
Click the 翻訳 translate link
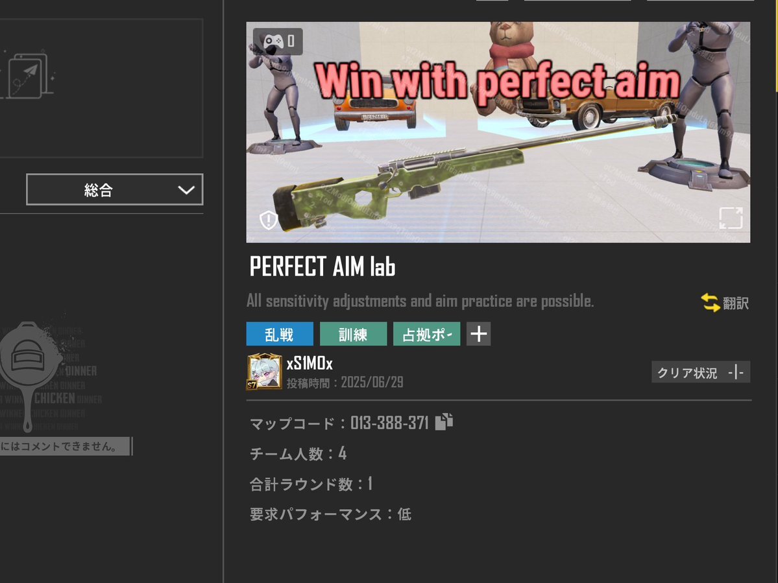coord(735,303)
